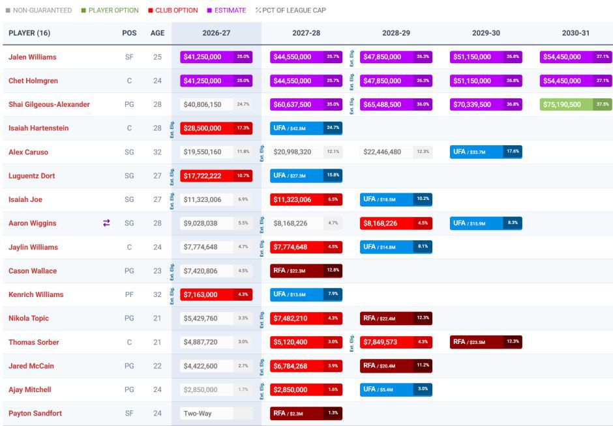This screenshot has height=426, width=613.
Task: Click the 2029-30 season column header
Action: (x=486, y=33)
